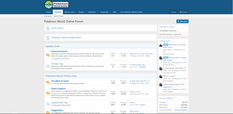The image size is (233, 114).
Task: Click the avatar beside How to set or change your avatar
Action: (161, 58)
